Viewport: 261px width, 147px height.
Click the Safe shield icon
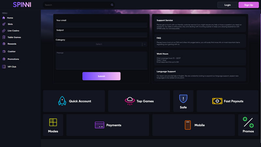click(x=183, y=99)
